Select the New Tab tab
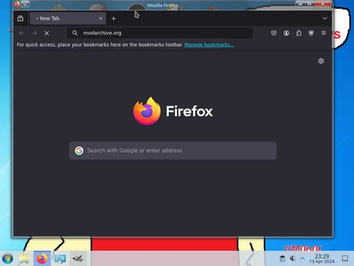This screenshot has height=266, width=354. 68,19
